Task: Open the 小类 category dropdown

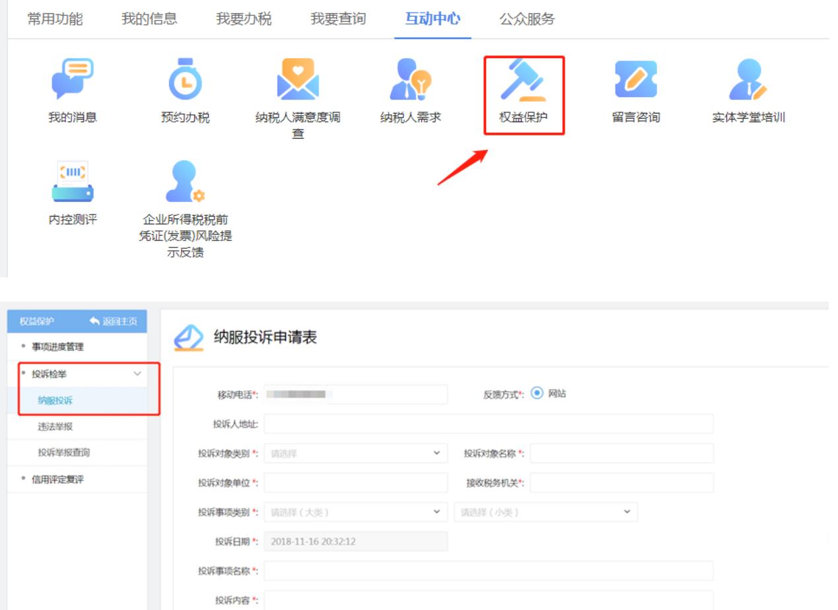Action: coord(545,512)
